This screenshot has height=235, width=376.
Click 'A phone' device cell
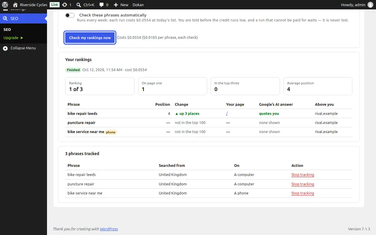point(241,193)
